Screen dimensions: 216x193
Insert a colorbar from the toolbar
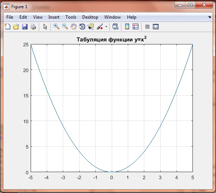pyautogui.click(x=127, y=27)
